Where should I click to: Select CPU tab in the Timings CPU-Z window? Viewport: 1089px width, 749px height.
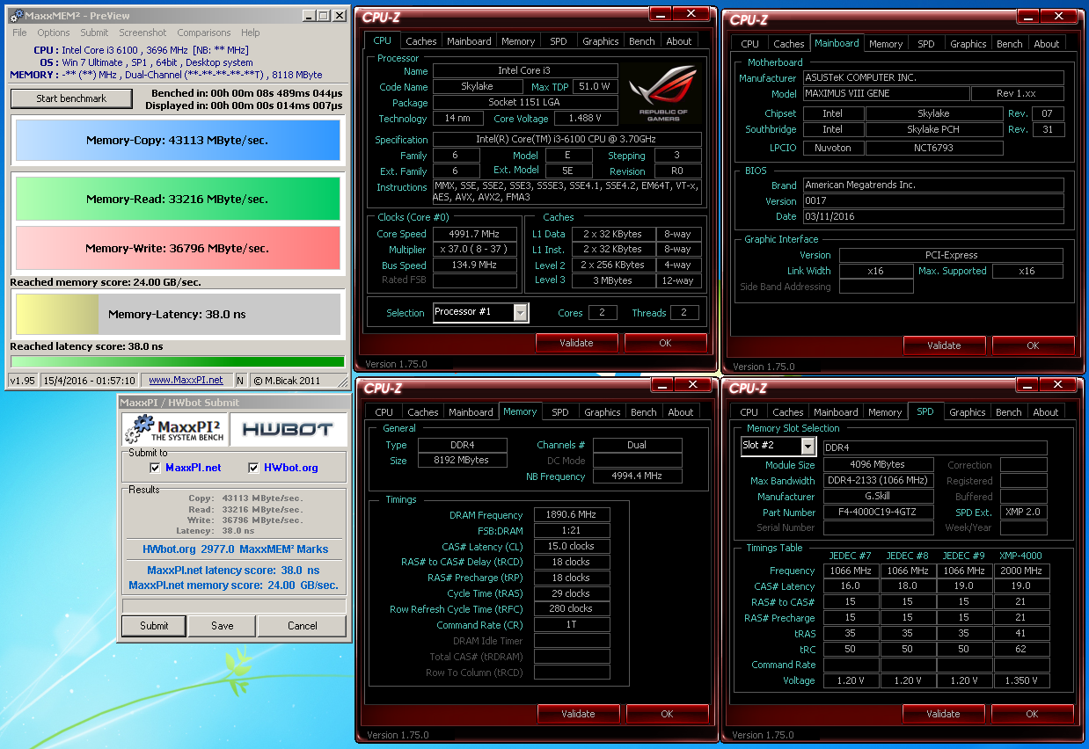click(384, 412)
